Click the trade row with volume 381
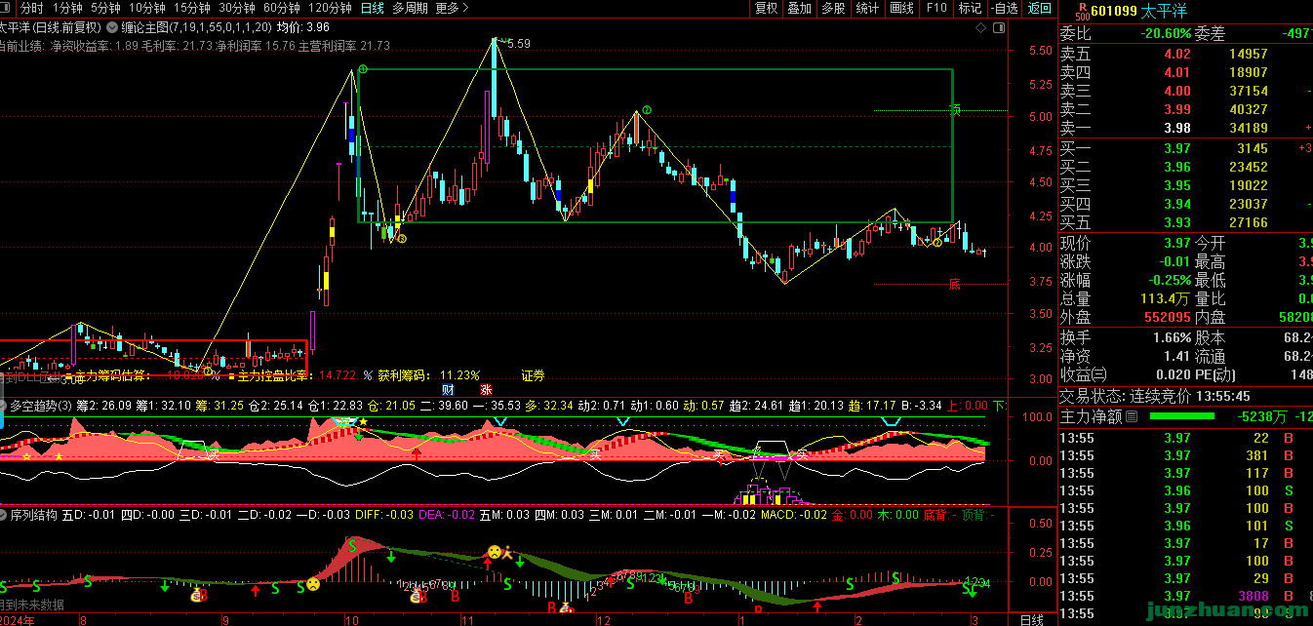 (x=1184, y=455)
